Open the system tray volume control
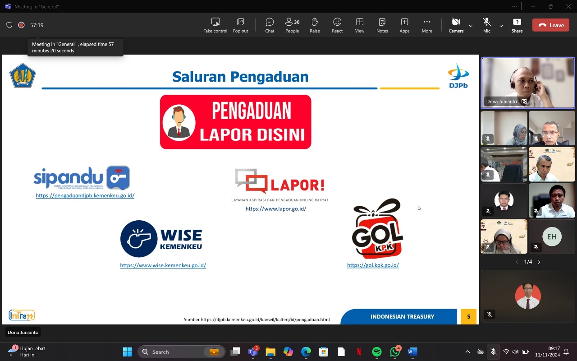577x361 pixels. 515,352
